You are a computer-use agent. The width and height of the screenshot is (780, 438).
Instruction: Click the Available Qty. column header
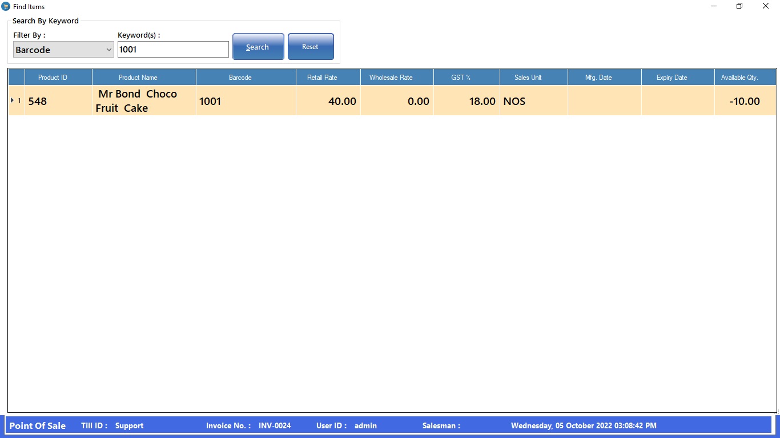pos(739,78)
